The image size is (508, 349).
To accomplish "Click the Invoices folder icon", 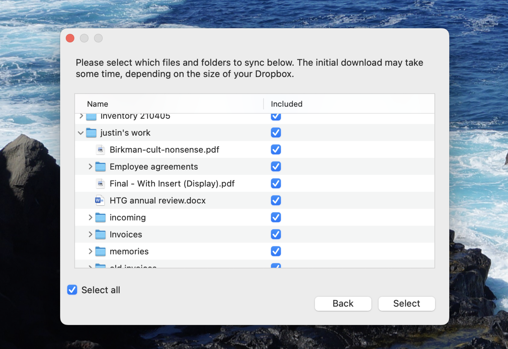I will click(100, 234).
